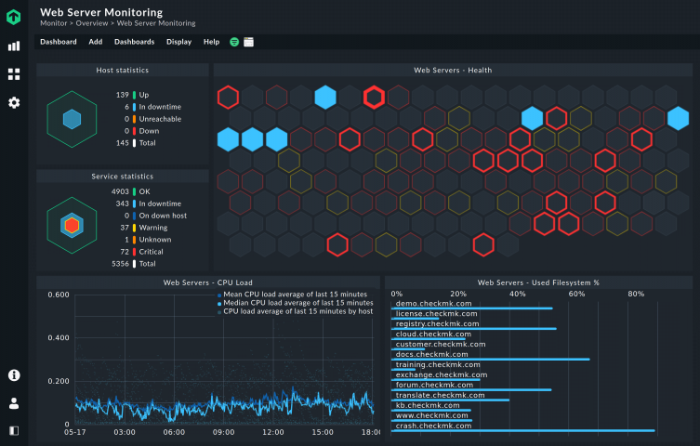Toggle the sidebar panel icon at bottom
The image size is (700, 446).
click(14, 430)
